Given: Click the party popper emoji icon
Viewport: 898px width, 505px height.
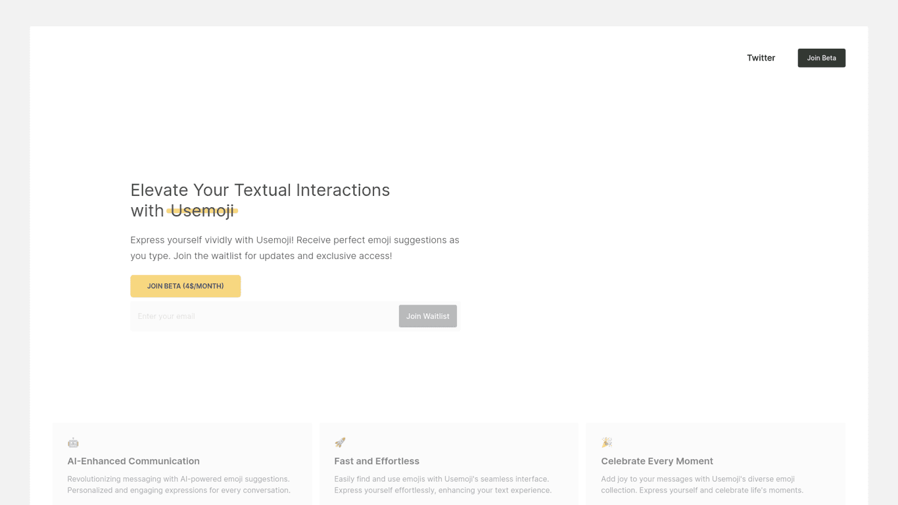Looking at the screenshot, I should [607, 443].
